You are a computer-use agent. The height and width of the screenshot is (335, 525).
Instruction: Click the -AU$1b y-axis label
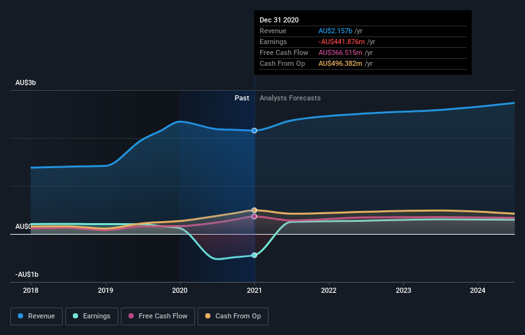point(27,274)
